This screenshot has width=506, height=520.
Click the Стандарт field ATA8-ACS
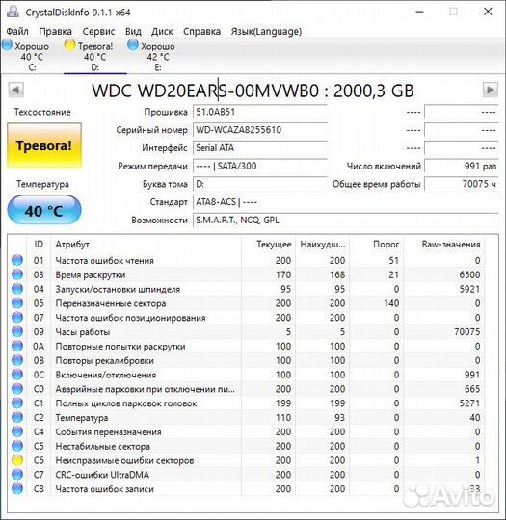[346, 202]
